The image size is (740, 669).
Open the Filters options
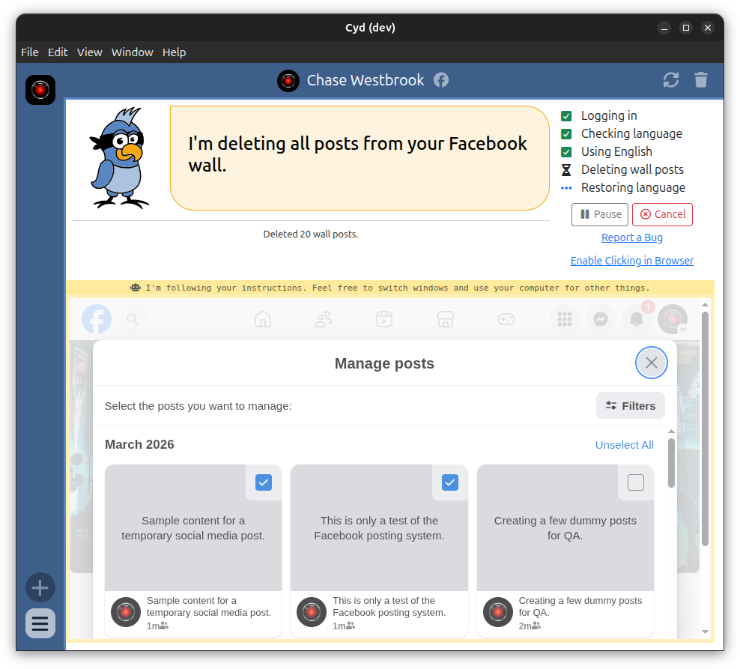[x=630, y=405]
